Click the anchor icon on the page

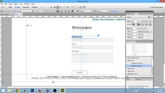[x=28, y=25]
